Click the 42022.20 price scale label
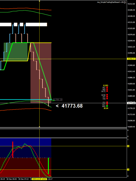The width and height of the screenshot is (136, 181). click(131, 47)
